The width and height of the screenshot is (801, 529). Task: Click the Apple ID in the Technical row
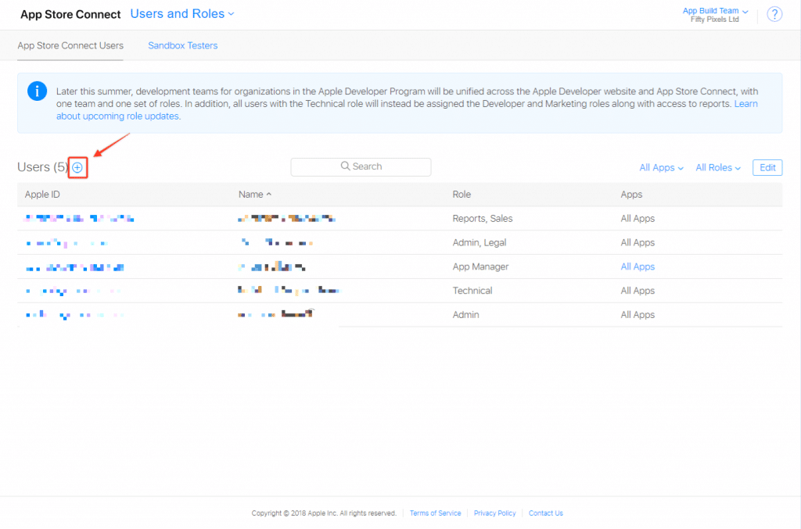coord(74,291)
